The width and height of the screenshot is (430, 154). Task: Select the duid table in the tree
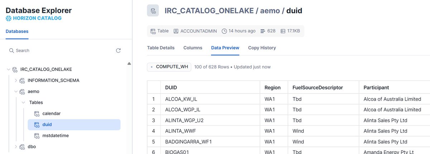[74, 125]
